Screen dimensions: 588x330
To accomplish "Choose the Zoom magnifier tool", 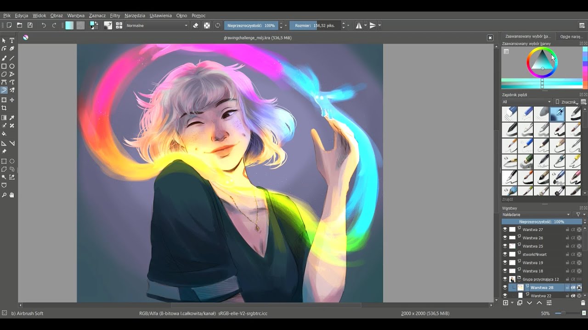I will (4, 195).
